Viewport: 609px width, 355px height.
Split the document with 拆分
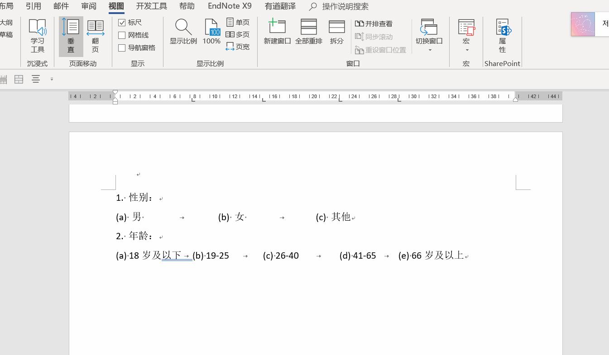pos(336,31)
